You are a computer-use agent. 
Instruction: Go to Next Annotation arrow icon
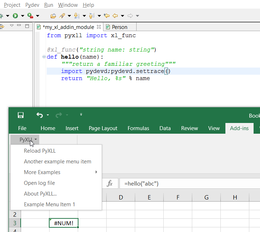pos(77,16)
